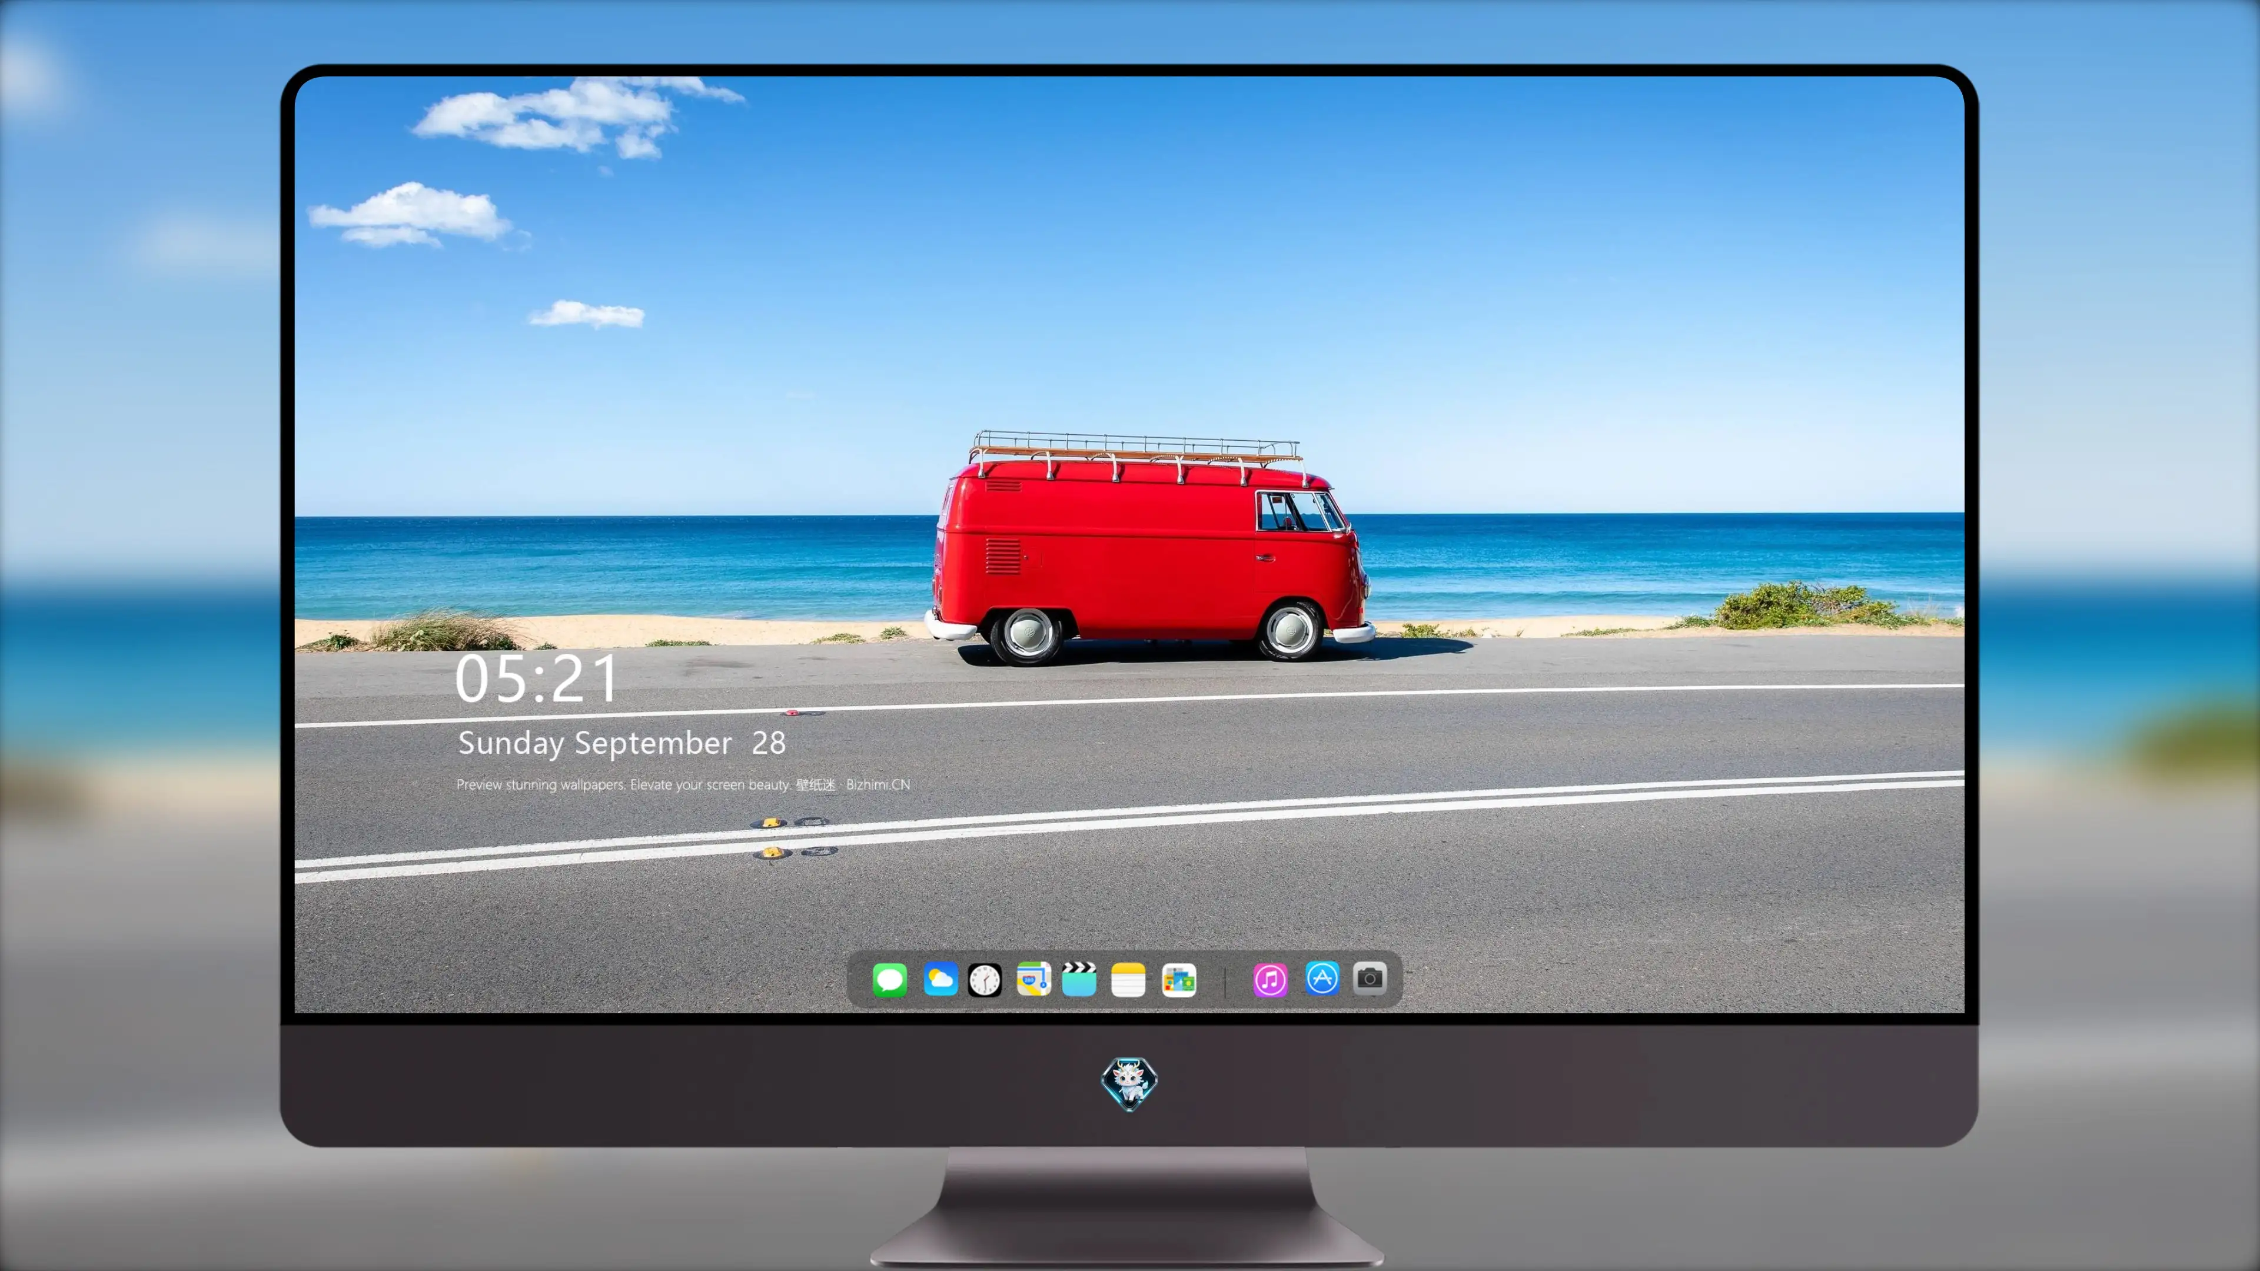
Task: Click the 05:21 clock display
Action: [x=537, y=679]
